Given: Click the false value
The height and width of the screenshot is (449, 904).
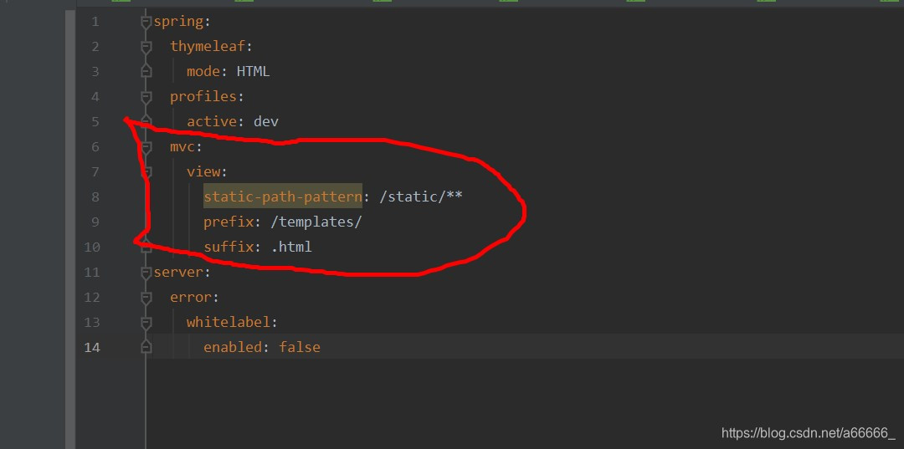Looking at the screenshot, I should (300, 347).
